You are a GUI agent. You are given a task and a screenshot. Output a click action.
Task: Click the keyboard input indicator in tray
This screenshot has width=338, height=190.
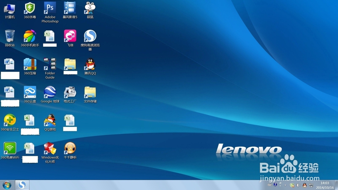(x=270, y=185)
